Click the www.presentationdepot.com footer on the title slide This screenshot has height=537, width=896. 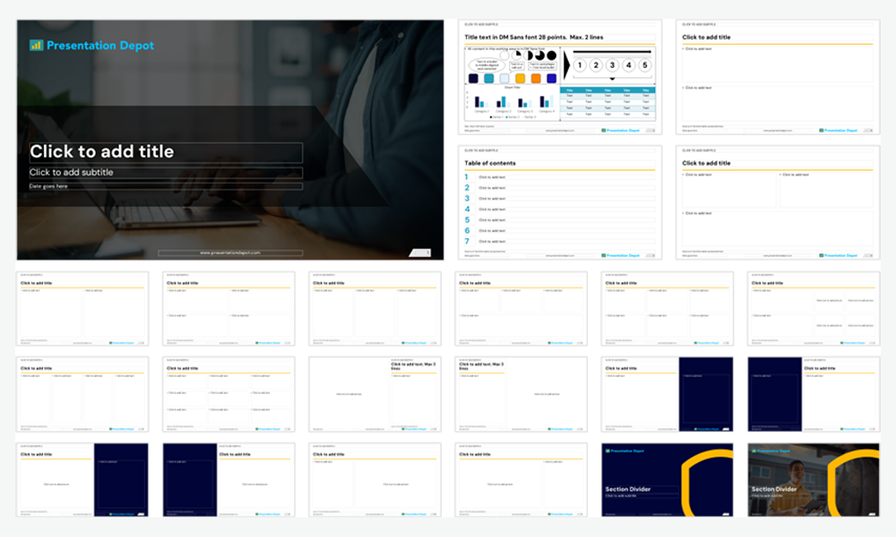[230, 252]
